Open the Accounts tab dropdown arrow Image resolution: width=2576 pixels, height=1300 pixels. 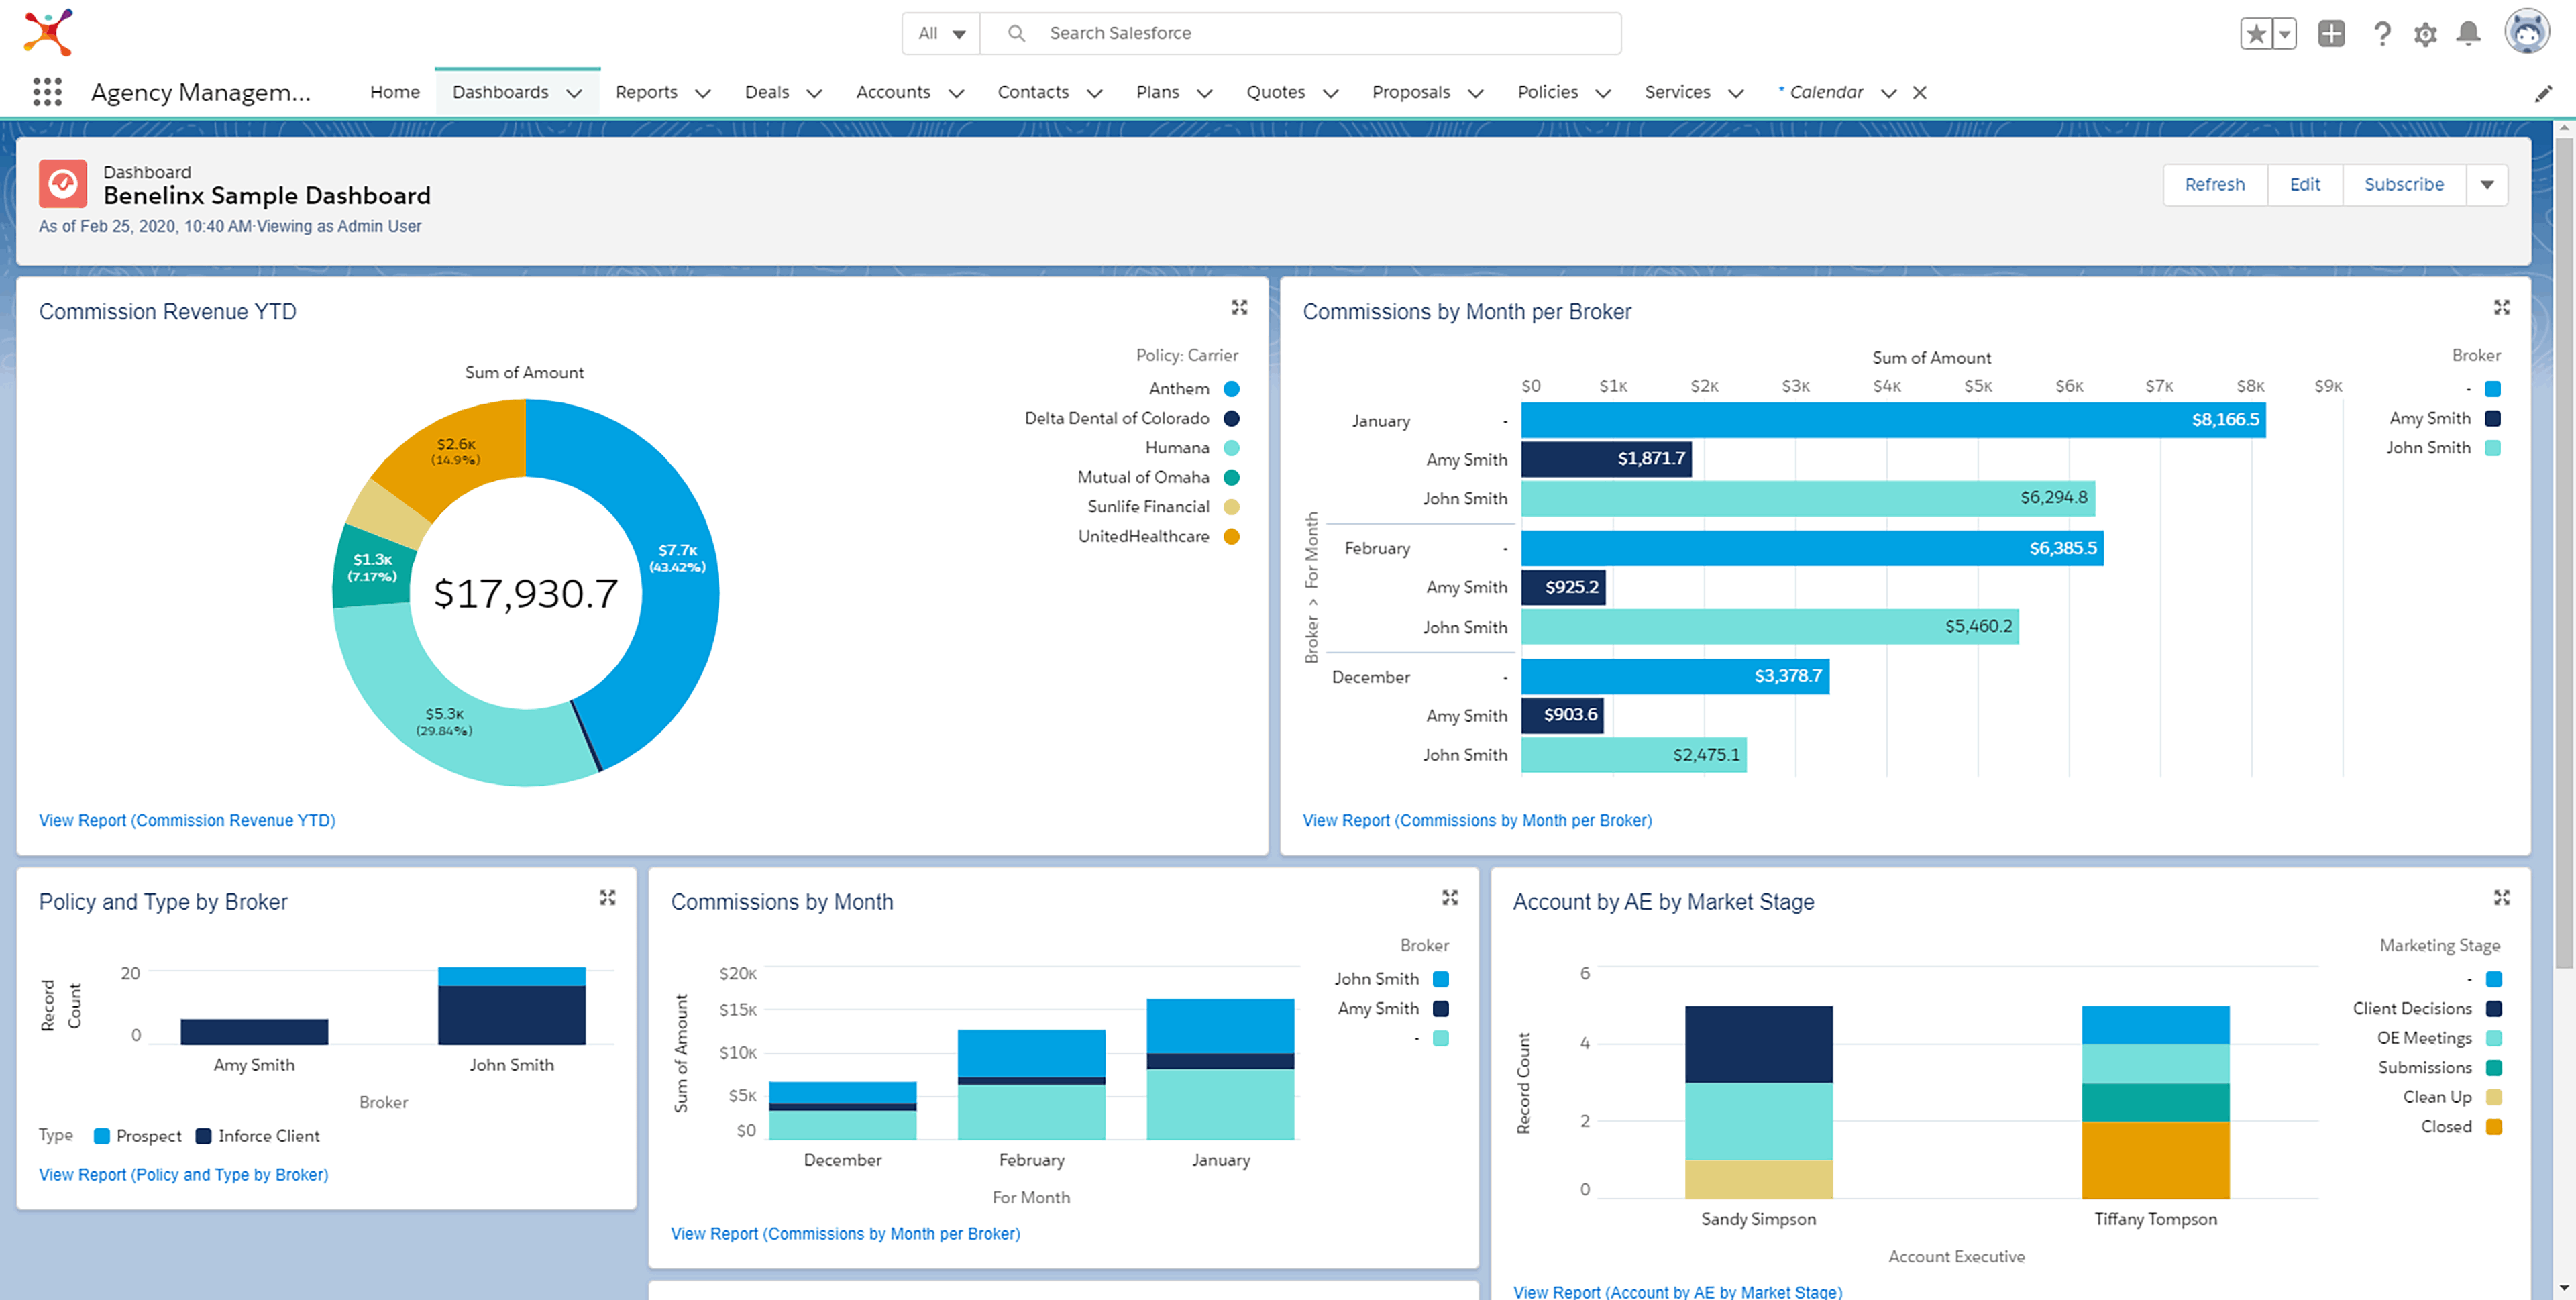(958, 92)
